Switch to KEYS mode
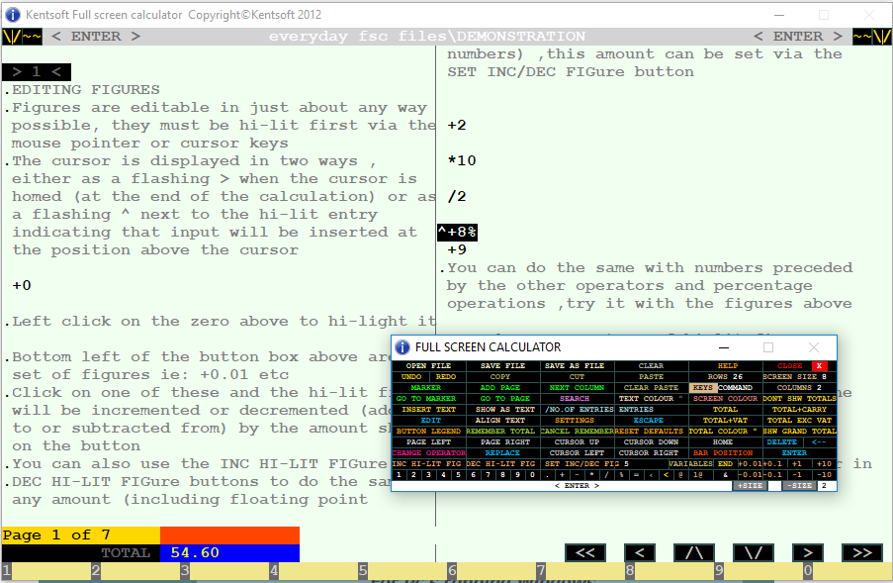Image resolution: width=893 pixels, height=583 pixels. (x=703, y=388)
